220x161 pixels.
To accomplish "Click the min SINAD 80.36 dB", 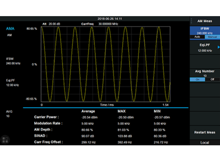I will point(160,136).
